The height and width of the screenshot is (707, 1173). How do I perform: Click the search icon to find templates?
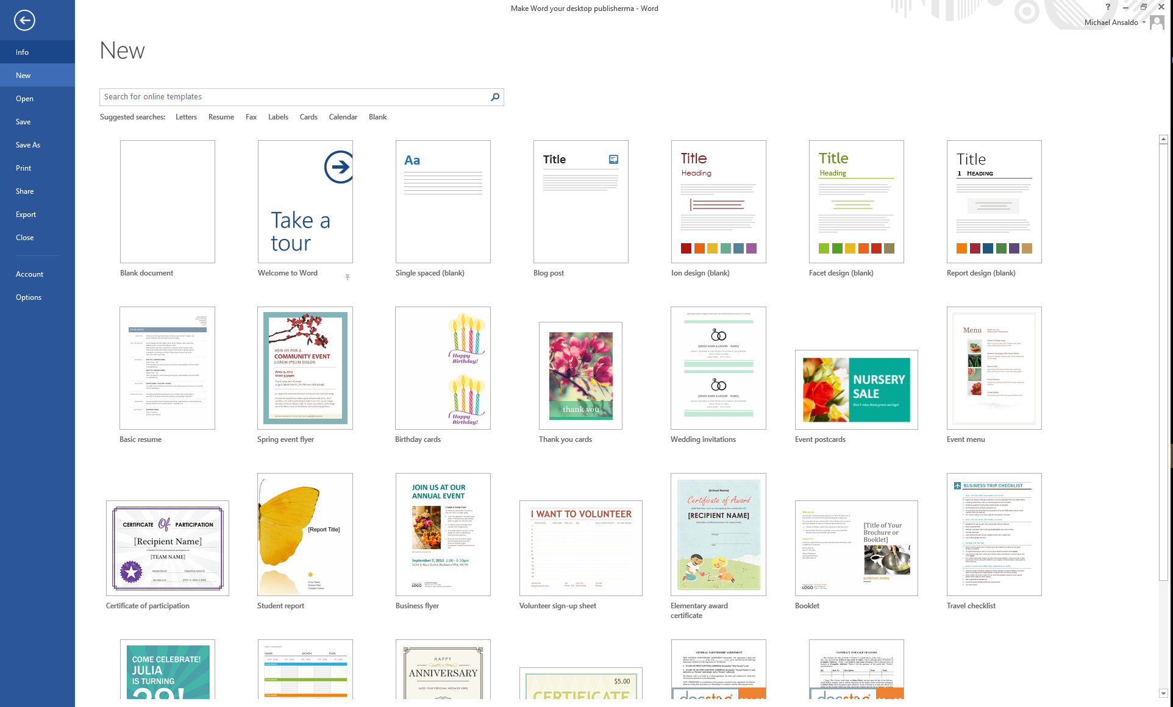click(x=496, y=96)
